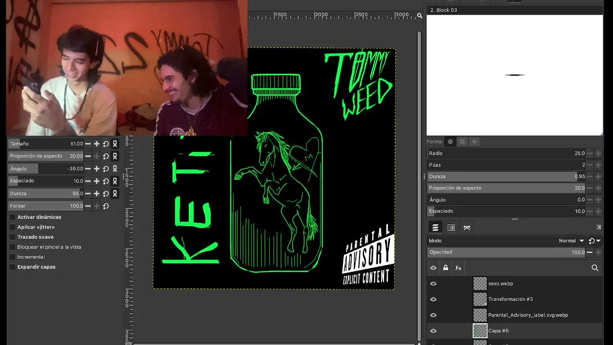Toggle link-to-brush icon for Ángulo

click(x=115, y=169)
